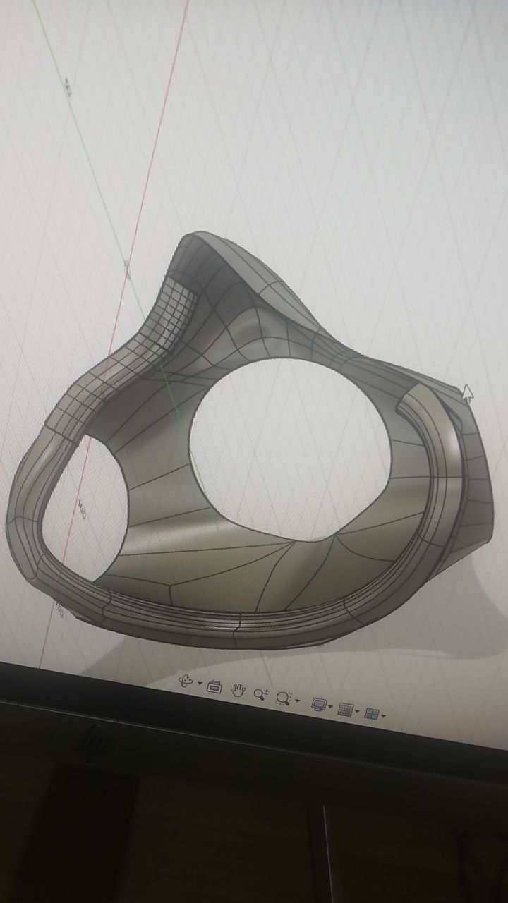
Task: Click the Zoom Window/Fit magnifier icon
Action: [x=284, y=698]
